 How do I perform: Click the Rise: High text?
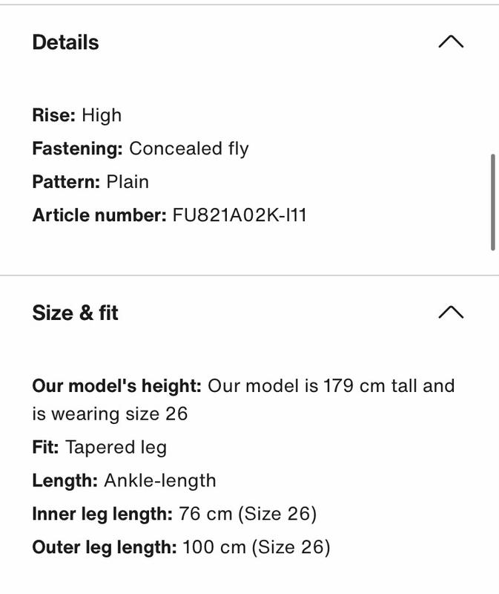(77, 115)
